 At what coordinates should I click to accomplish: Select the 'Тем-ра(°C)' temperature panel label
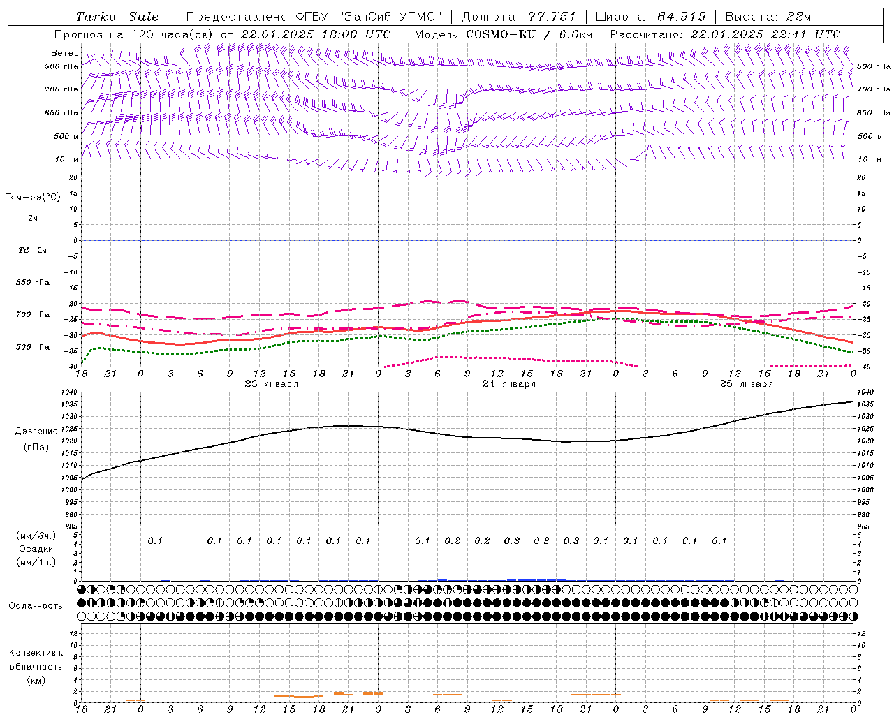33,198
